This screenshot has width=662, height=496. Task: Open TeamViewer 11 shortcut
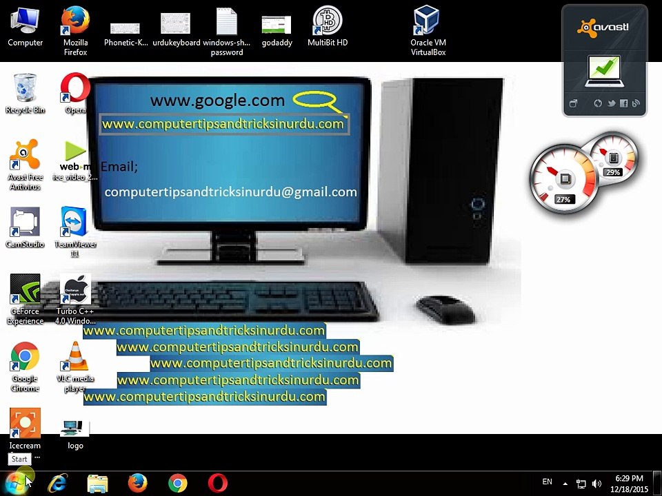(x=74, y=231)
